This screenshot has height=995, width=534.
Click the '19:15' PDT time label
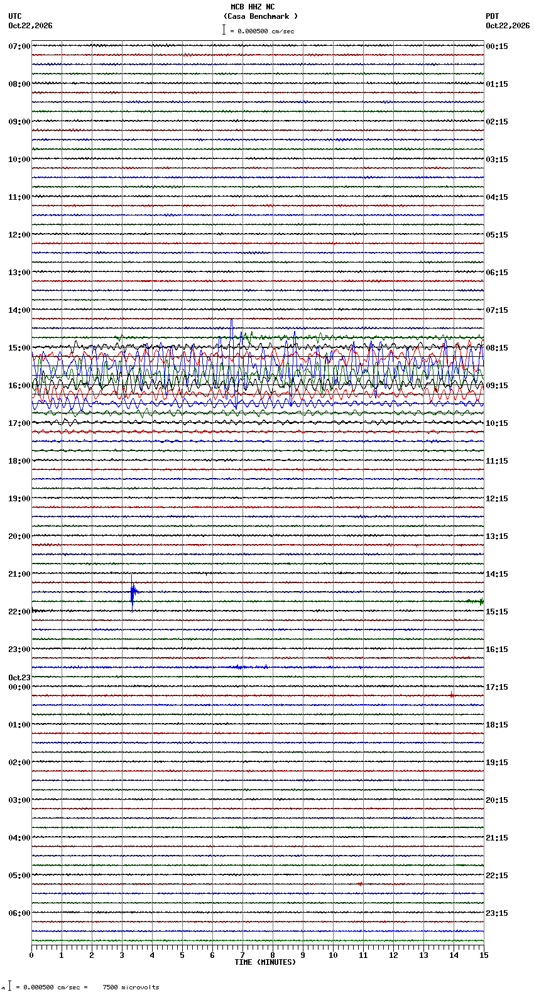click(x=497, y=763)
